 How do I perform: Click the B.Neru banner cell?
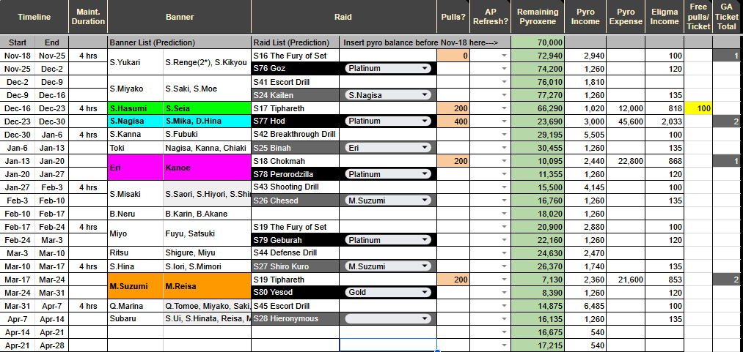tap(136, 214)
